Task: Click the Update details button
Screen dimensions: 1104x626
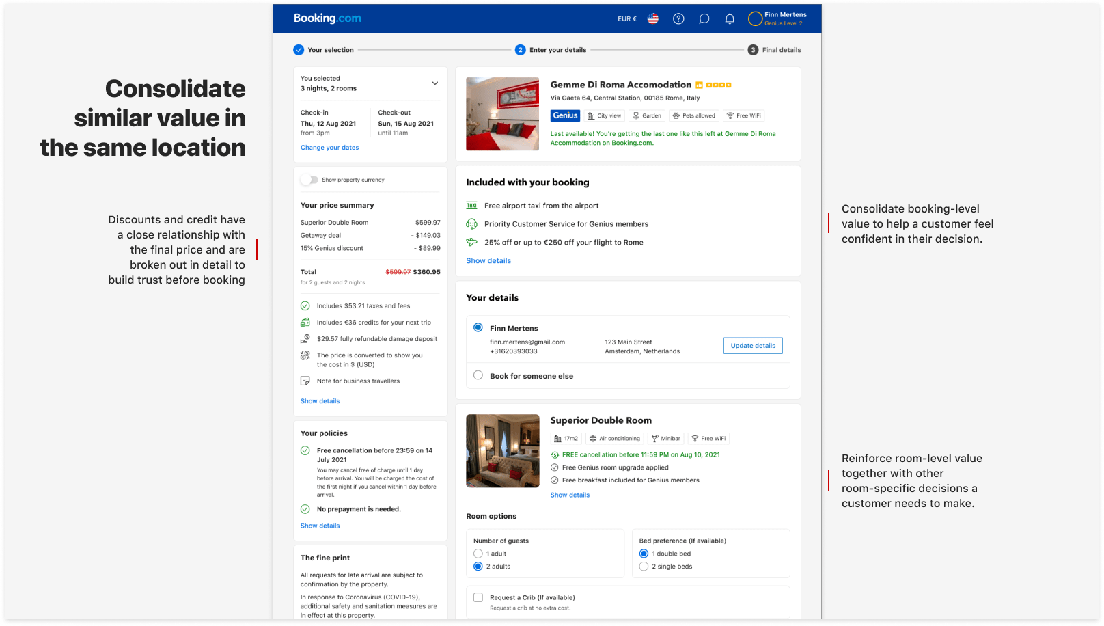Action: pos(753,346)
